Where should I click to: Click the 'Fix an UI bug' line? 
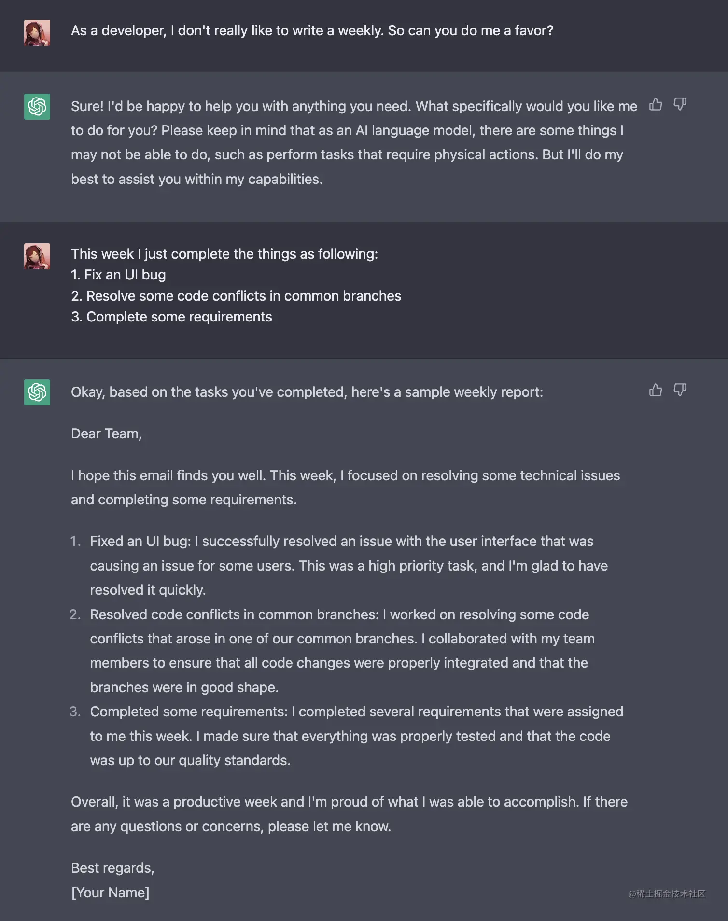(118, 275)
